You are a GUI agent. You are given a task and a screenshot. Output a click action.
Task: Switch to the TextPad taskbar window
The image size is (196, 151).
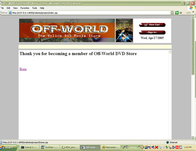tap(49, 147)
